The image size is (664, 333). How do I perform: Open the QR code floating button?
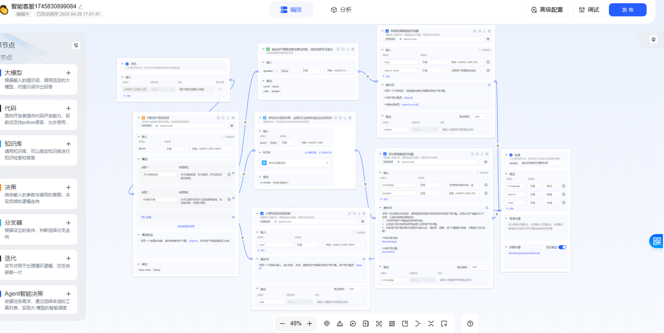(657, 241)
